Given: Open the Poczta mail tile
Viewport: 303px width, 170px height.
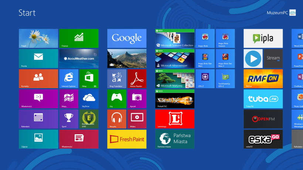Looking at the screenshot, I should [38, 58].
